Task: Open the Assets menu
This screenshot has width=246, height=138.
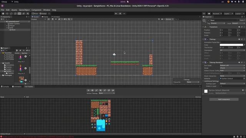Action: point(14,10)
